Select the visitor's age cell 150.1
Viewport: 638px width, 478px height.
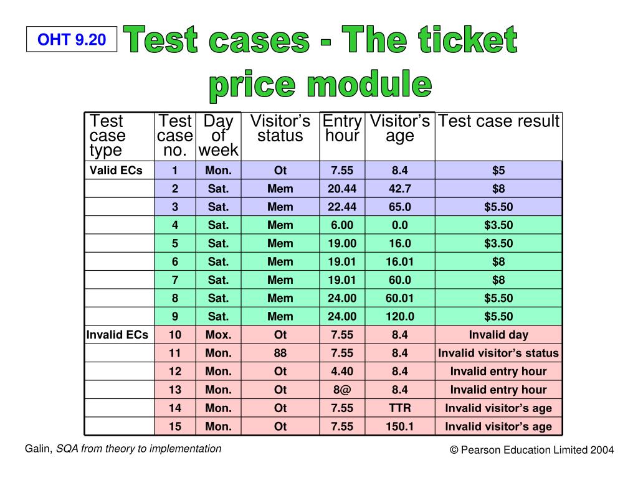point(399,426)
